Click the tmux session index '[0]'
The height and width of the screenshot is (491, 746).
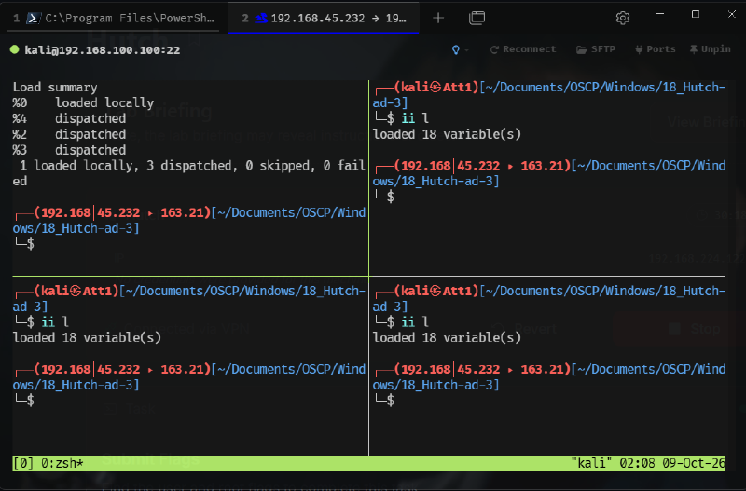point(23,463)
